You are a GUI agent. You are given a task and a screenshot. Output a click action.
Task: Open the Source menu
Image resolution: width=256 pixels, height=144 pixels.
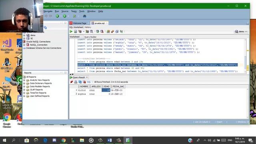point(65,11)
